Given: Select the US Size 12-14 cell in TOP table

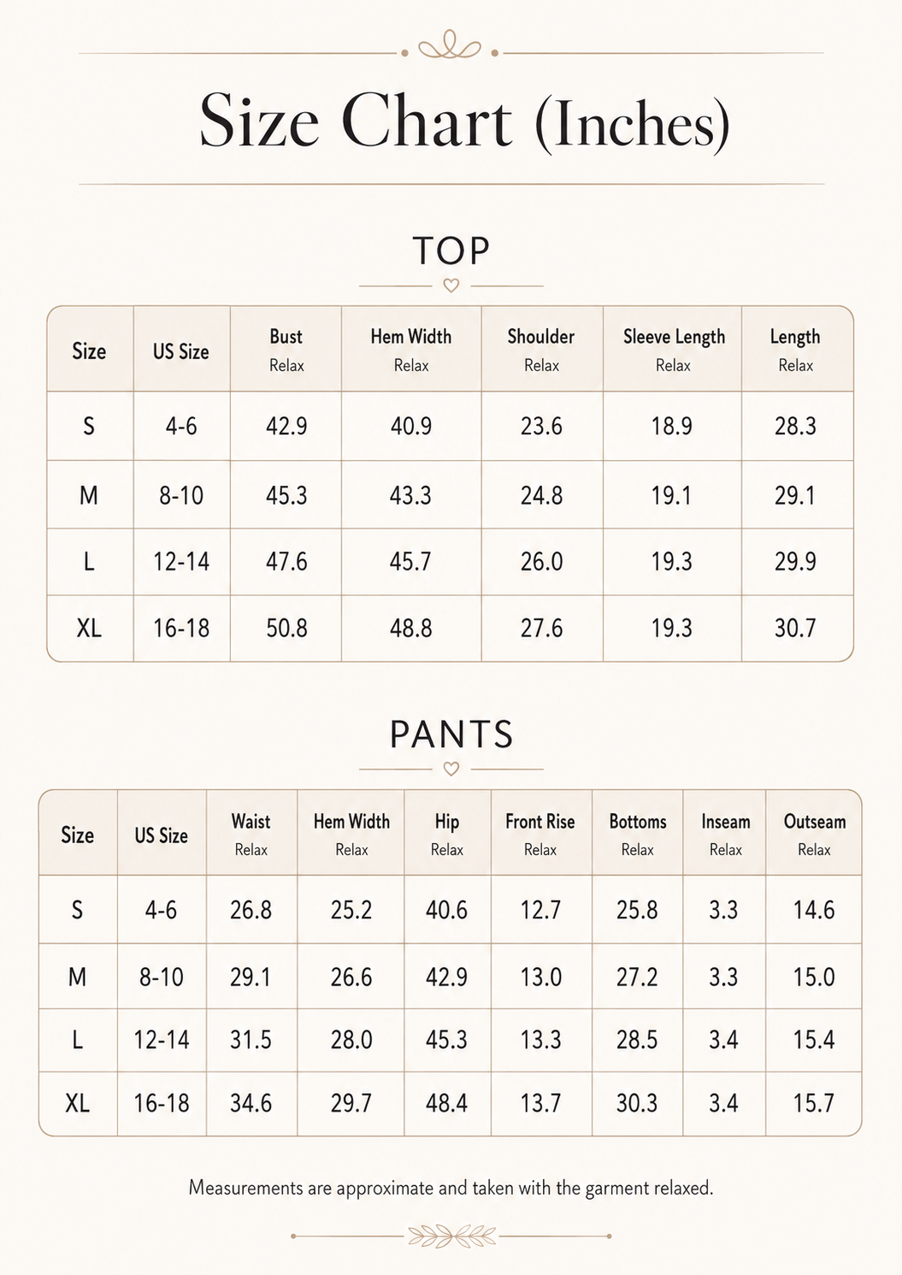Looking at the screenshot, I should (181, 562).
